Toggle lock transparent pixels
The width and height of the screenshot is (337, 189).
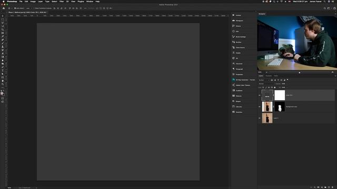click(x=263, y=88)
